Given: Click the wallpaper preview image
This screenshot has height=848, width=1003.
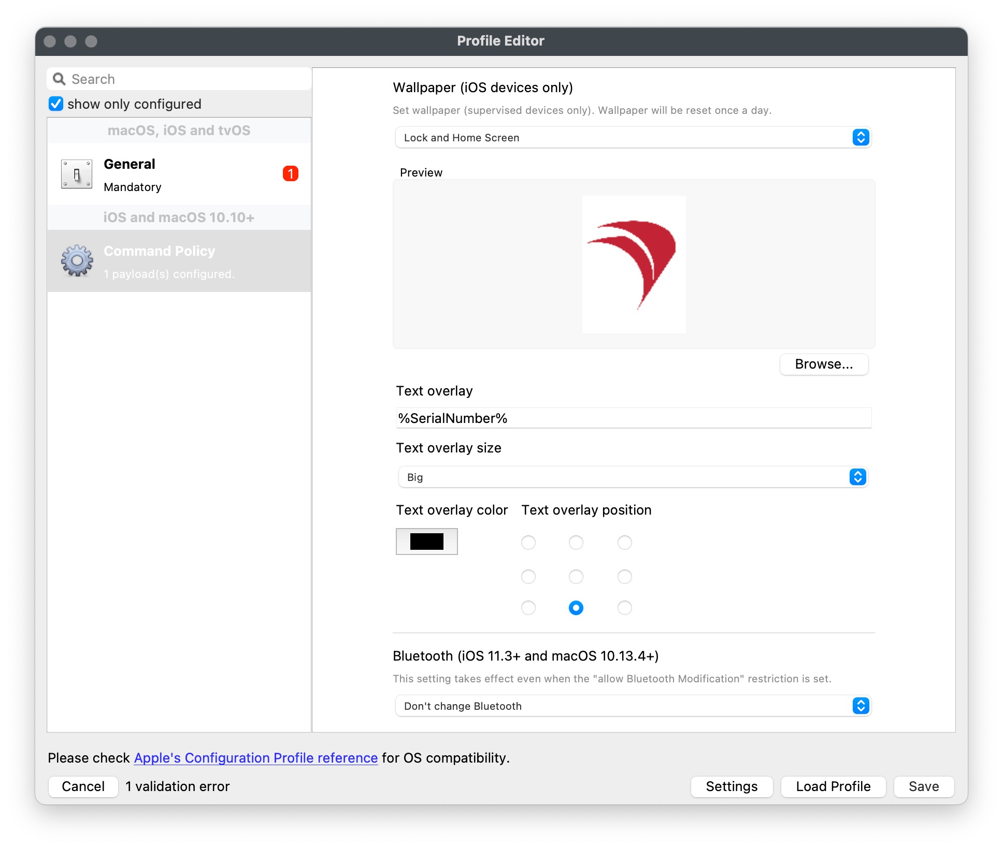Looking at the screenshot, I should coord(634,265).
